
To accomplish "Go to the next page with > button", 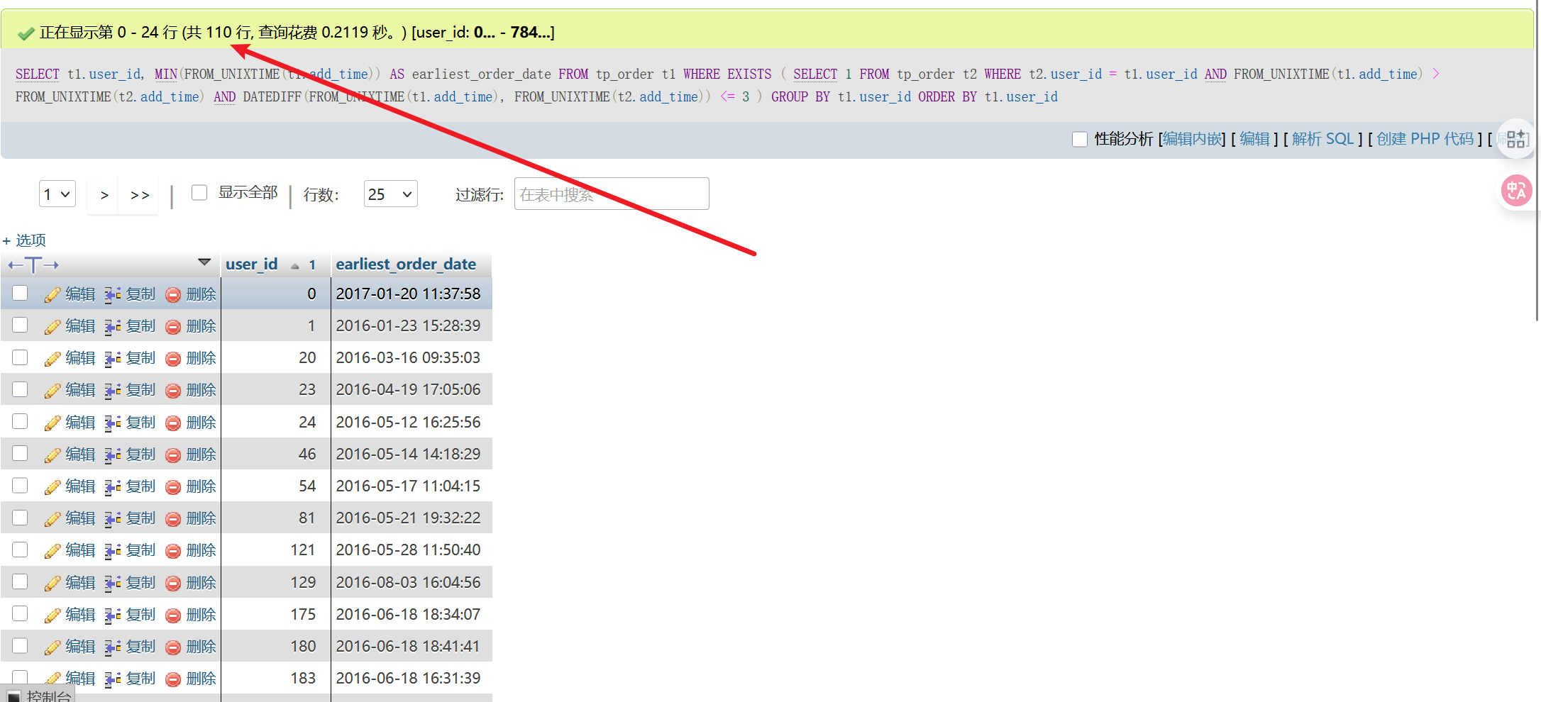I will click(104, 195).
